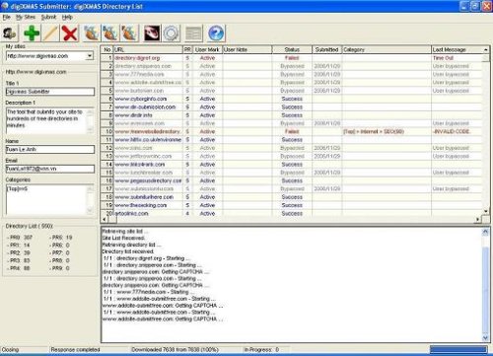
Task: Click the Title 1 input field
Action: [50, 92]
